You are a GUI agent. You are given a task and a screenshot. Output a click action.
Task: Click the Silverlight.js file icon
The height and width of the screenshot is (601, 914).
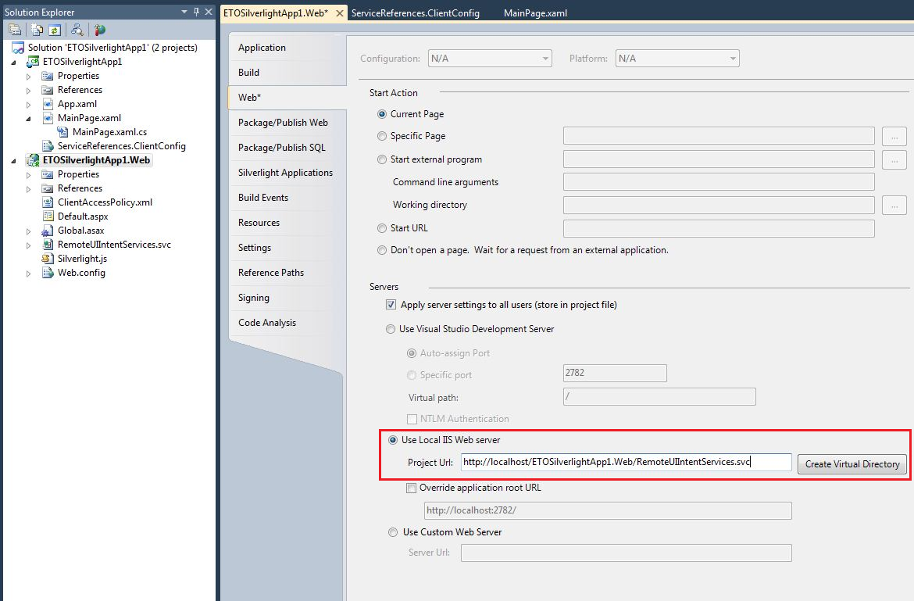[48, 258]
